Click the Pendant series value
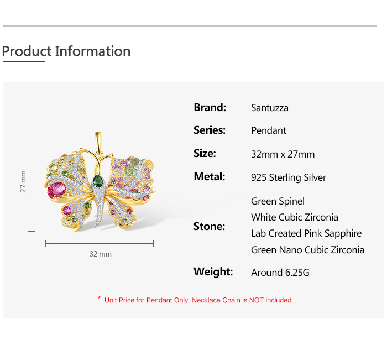Image resolution: width=387 pixels, height=340 pixels. (269, 130)
